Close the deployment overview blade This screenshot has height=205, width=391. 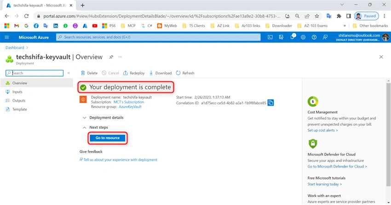381,57
